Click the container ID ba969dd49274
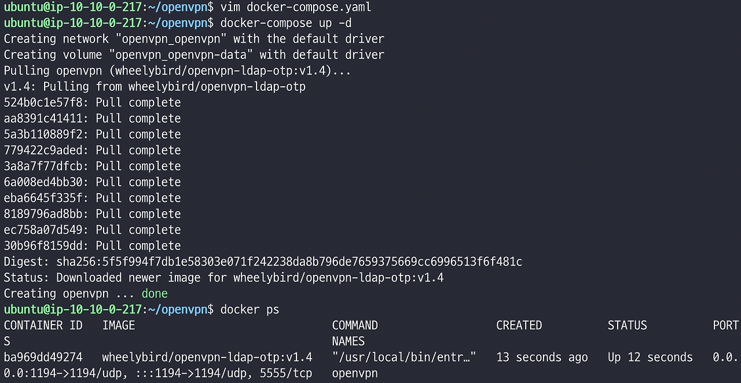741x383 pixels. coord(43,358)
